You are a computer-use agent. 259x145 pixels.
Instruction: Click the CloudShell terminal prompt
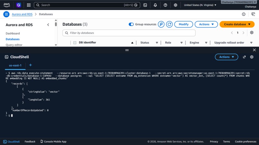[x=9, y=115]
